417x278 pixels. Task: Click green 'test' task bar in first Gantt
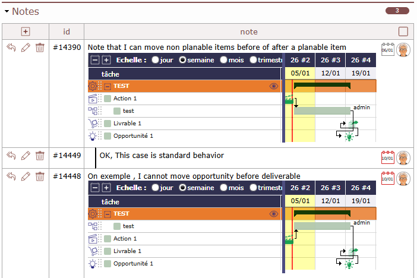click(321, 110)
